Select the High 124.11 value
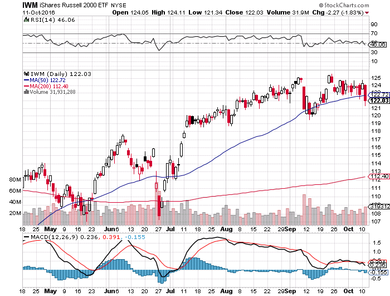This screenshot has width=390, height=296. point(168,12)
